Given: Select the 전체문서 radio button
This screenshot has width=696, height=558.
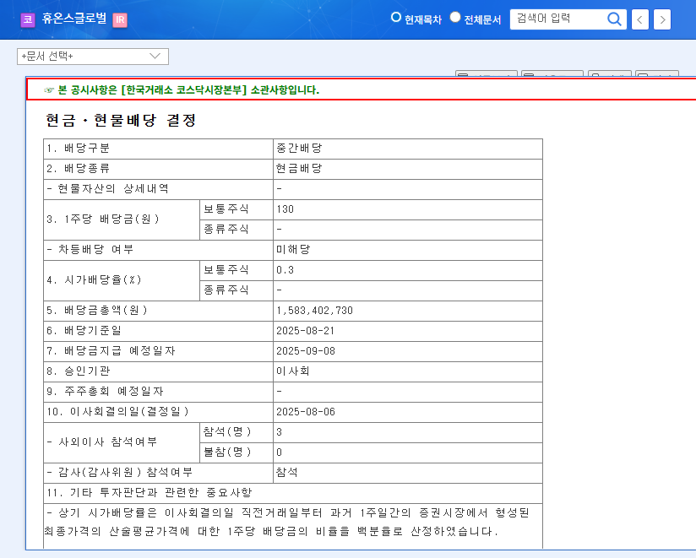Looking at the screenshot, I should click(454, 16).
